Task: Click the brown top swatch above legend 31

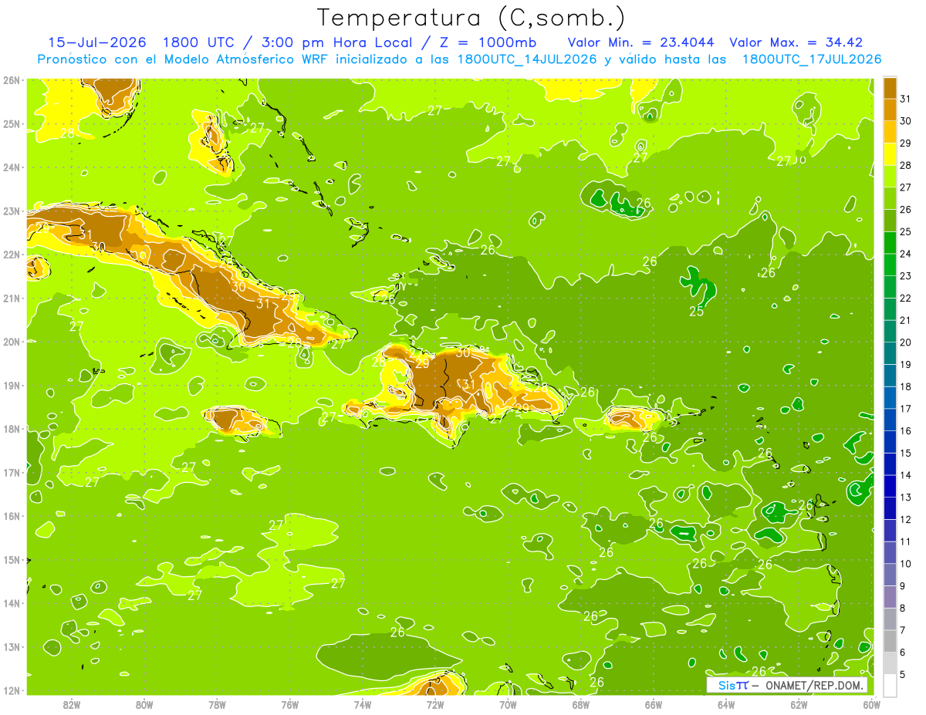Action: coord(890,88)
